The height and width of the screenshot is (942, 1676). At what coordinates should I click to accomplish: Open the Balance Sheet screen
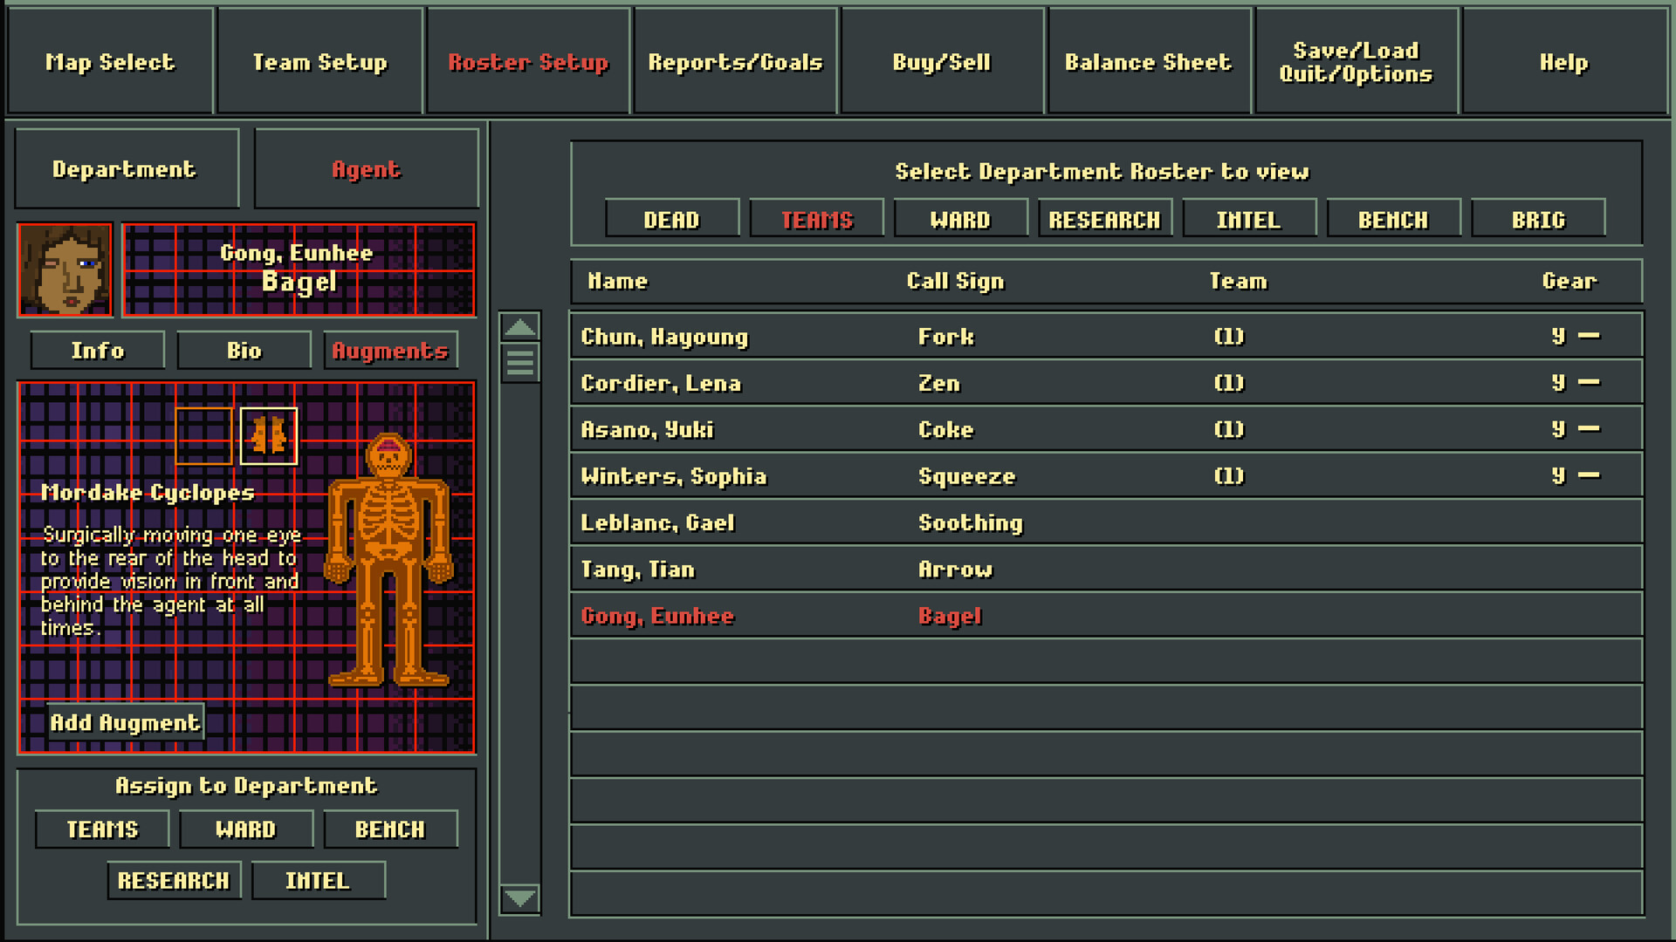[1148, 61]
